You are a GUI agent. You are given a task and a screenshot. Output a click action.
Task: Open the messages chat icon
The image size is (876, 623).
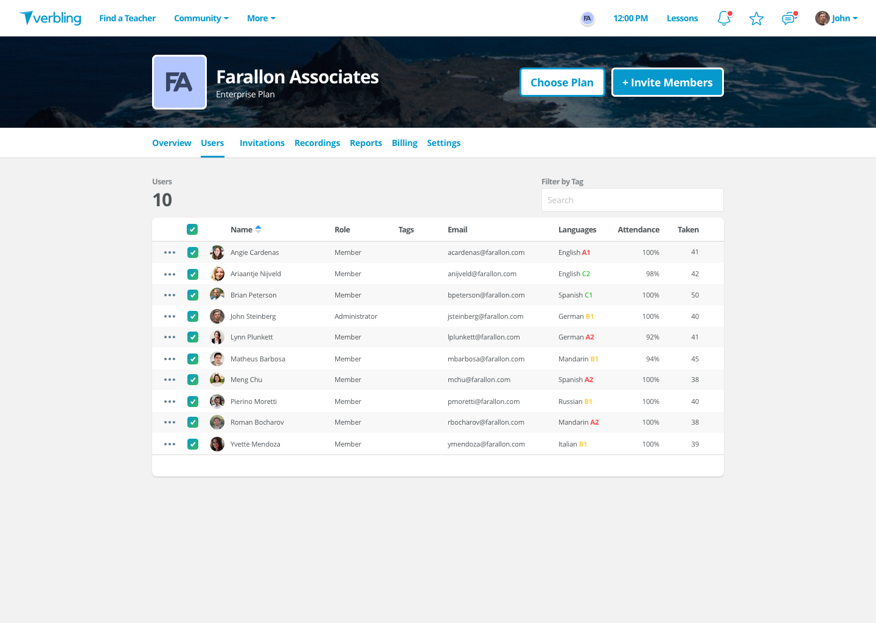(x=789, y=18)
